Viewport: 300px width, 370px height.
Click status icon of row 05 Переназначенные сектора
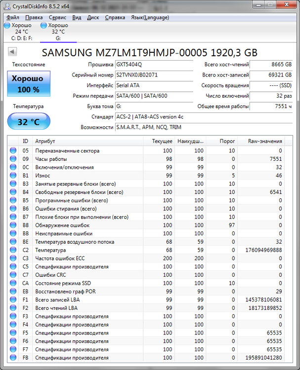[x=13, y=150]
